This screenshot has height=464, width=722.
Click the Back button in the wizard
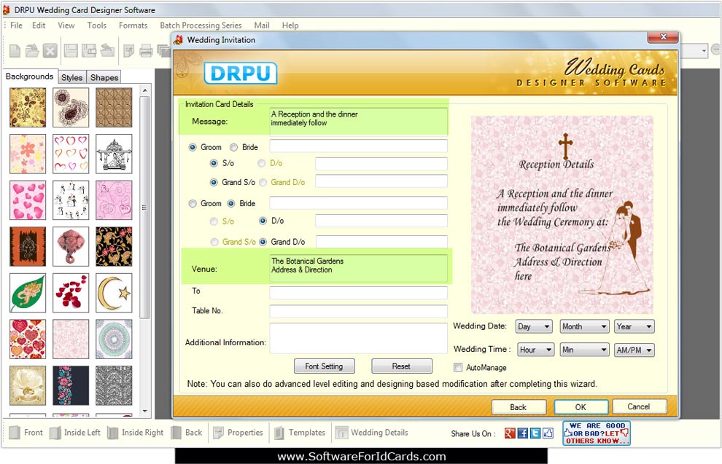coord(519,407)
